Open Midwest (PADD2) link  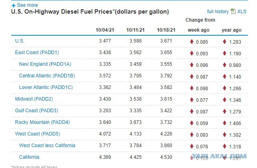[34, 99]
